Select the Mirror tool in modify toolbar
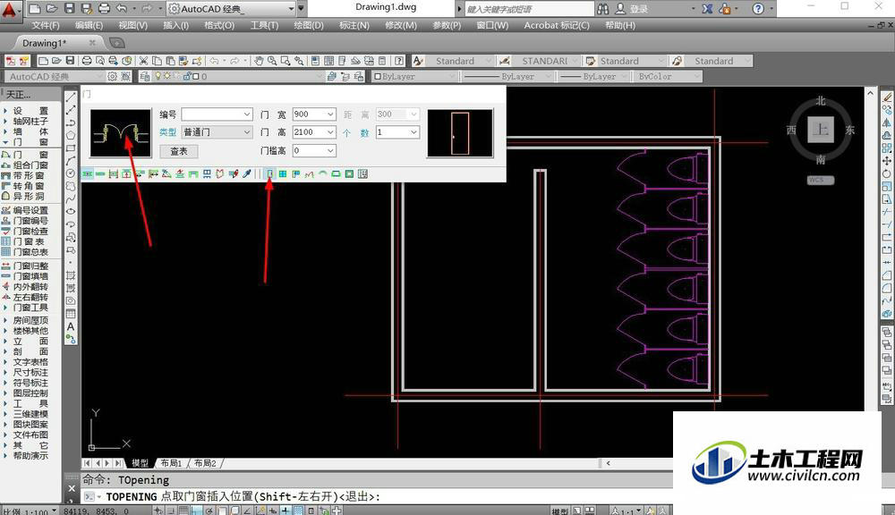Screen dimensions: 895x515 pyautogui.click(x=886, y=122)
